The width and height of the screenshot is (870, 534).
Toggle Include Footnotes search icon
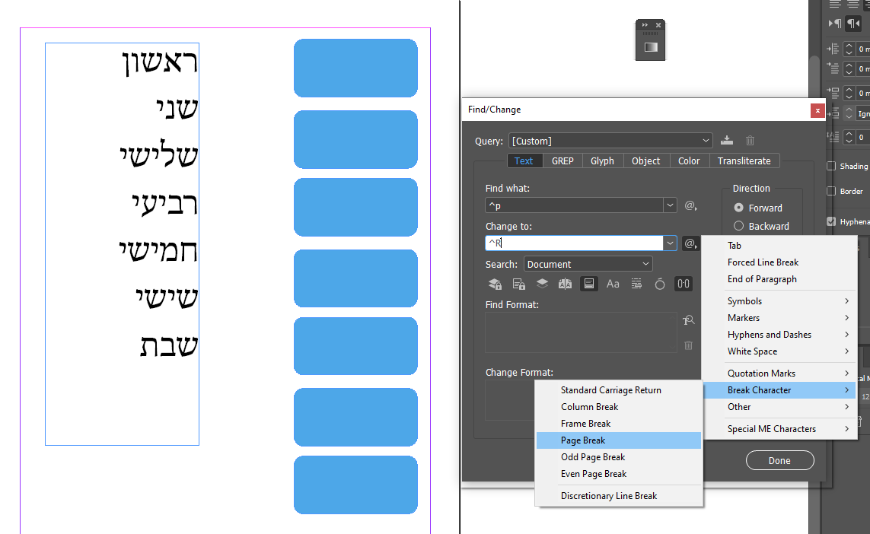588,284
